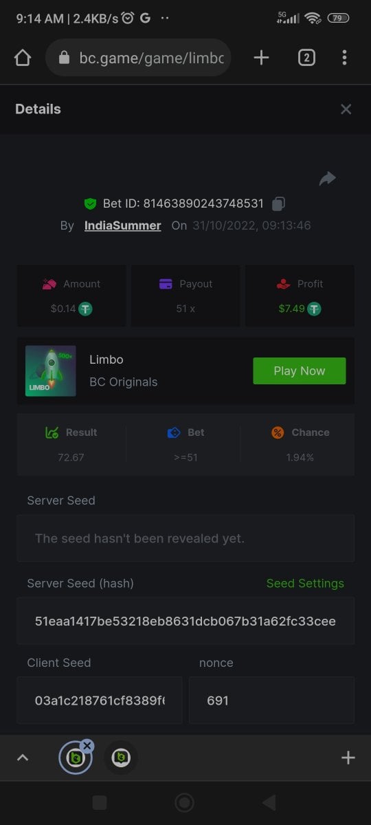The width and height of the screenshot is (371, 825).
Task: Add a tab using bottom plus icon
Action: pyautogui.click(x=348, y=758)
